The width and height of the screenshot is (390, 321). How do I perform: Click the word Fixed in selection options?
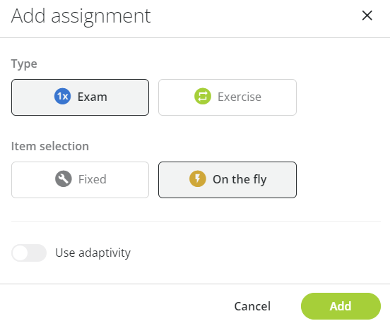[93, 179]
